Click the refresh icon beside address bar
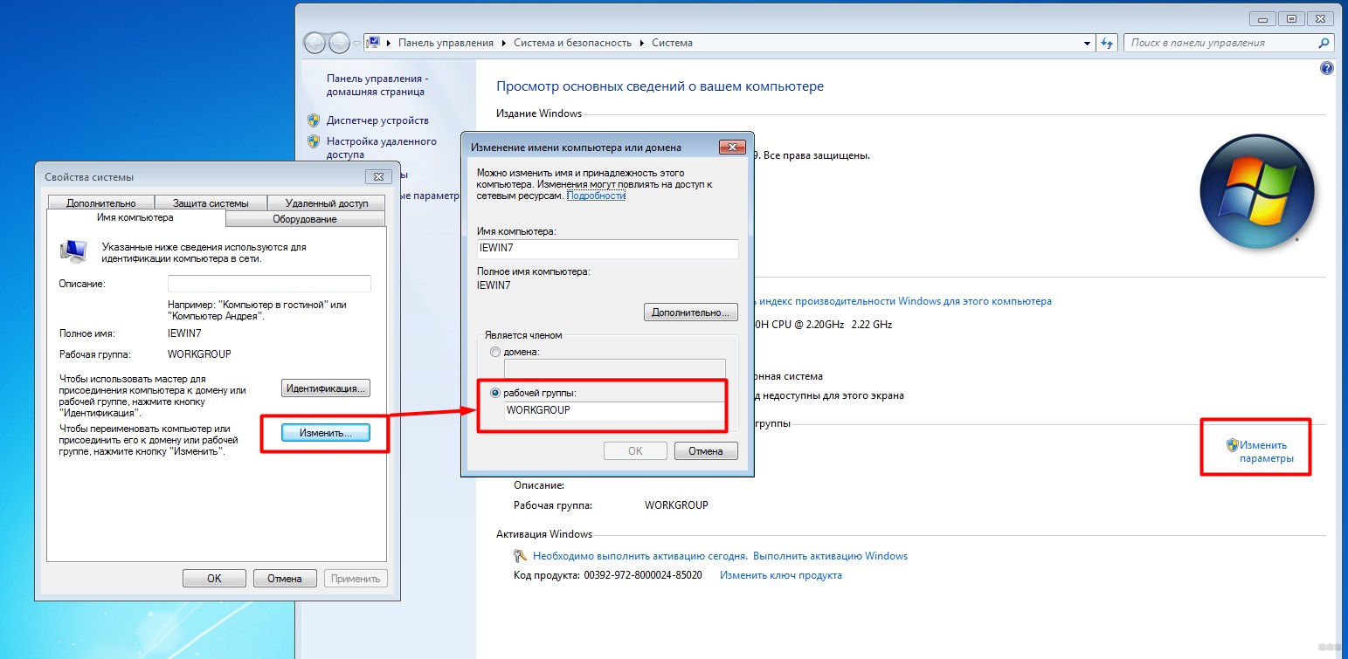Viewport: 1348px width, 659px height. [1107, 43]
